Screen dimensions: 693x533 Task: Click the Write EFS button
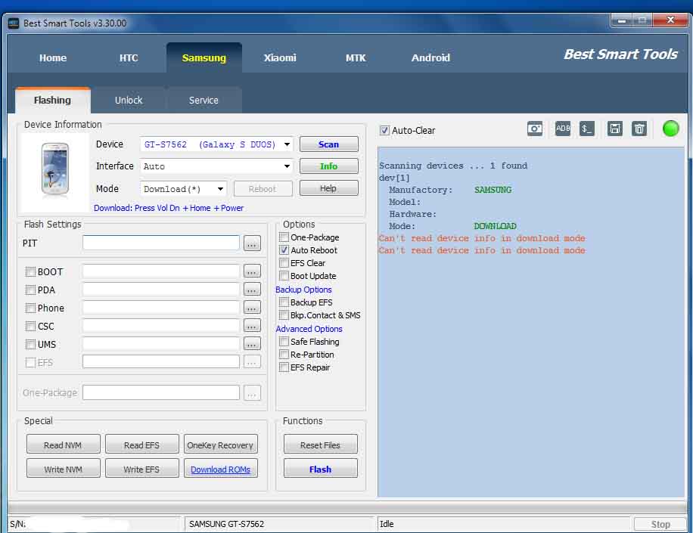[142, 469]
